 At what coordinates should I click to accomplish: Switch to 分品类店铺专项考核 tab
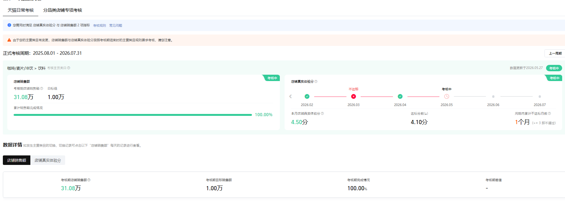click(63, 10)
